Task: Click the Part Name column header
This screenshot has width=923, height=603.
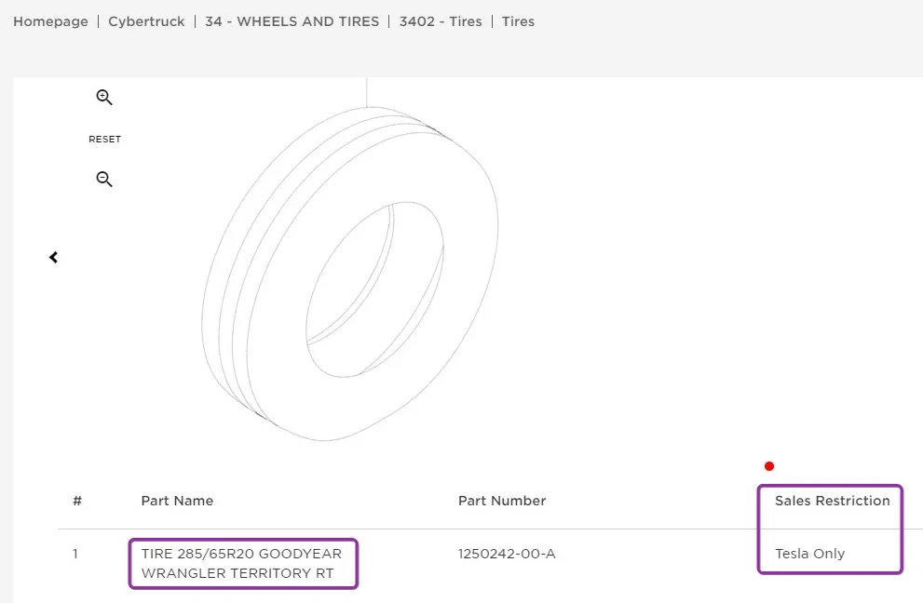Action: [x=177, y=501]
